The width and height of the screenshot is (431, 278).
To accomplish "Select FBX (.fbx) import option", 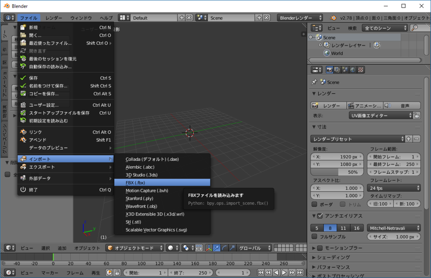I will click(x=162, y=183).
